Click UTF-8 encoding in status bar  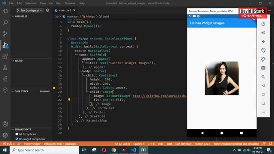(151, 144)
